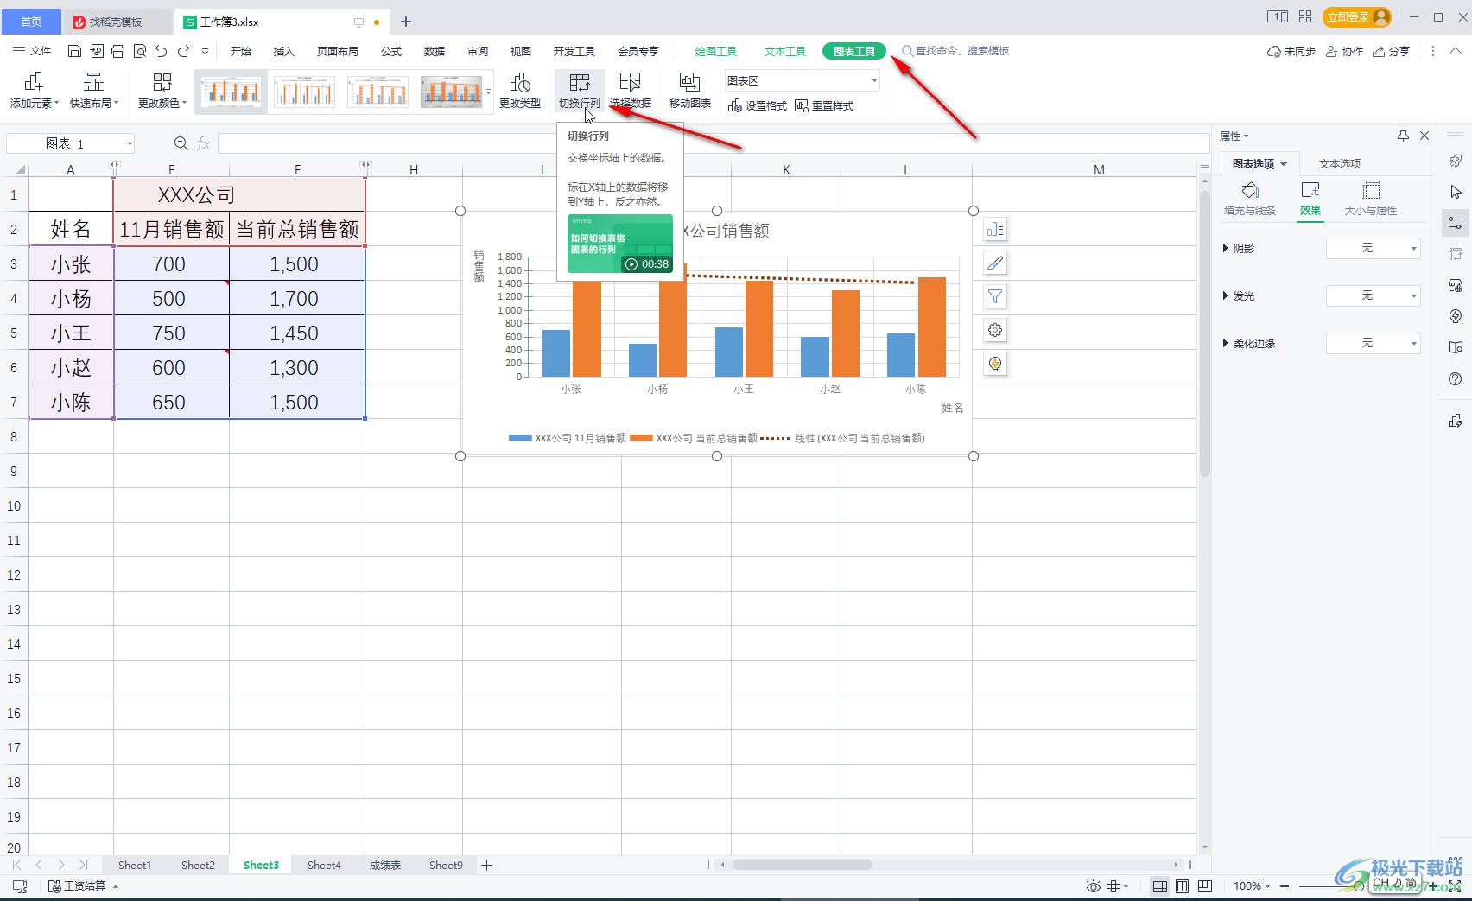Screen dimensions: 1472x901
Task: Click Set Format (设置格式) button
Action: (758, 105)
